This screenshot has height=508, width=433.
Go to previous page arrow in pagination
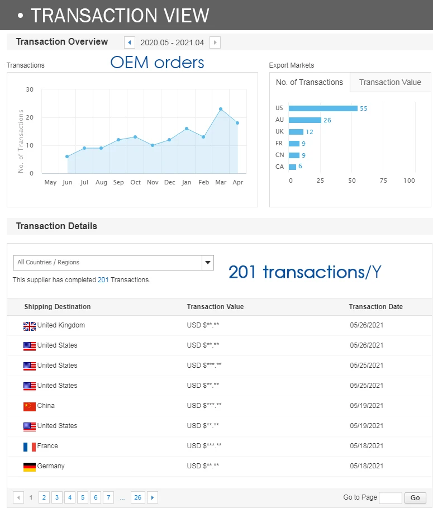pos(18,497)
